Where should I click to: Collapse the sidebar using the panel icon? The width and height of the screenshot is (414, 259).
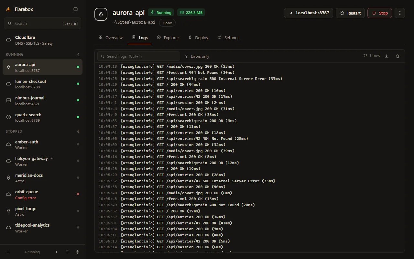pyautogui.click(x=75, y=9)
